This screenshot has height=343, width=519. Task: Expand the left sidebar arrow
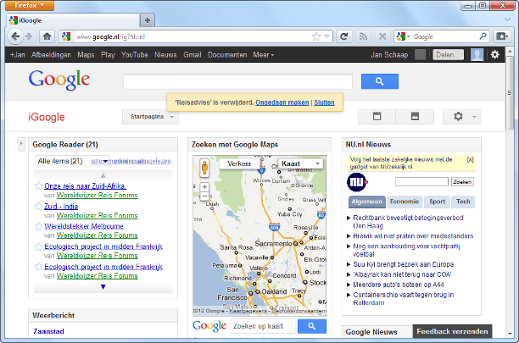pyautogui.click(x=21, y=144)
